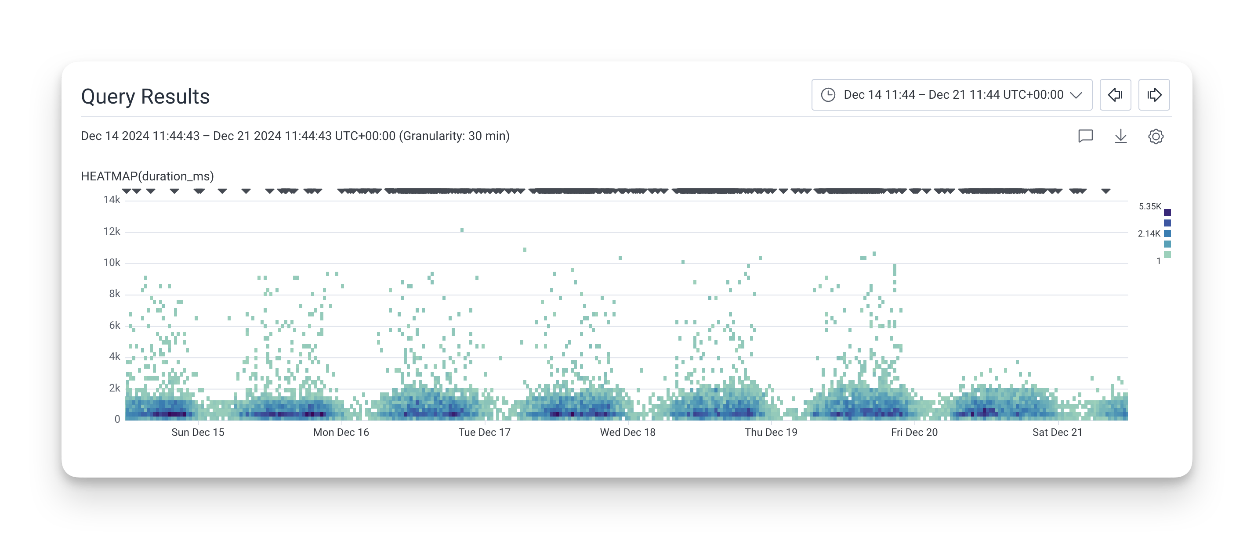
Task: Click the 8k y-axis label
Action: pyautogui.click(x=114, y=294)
